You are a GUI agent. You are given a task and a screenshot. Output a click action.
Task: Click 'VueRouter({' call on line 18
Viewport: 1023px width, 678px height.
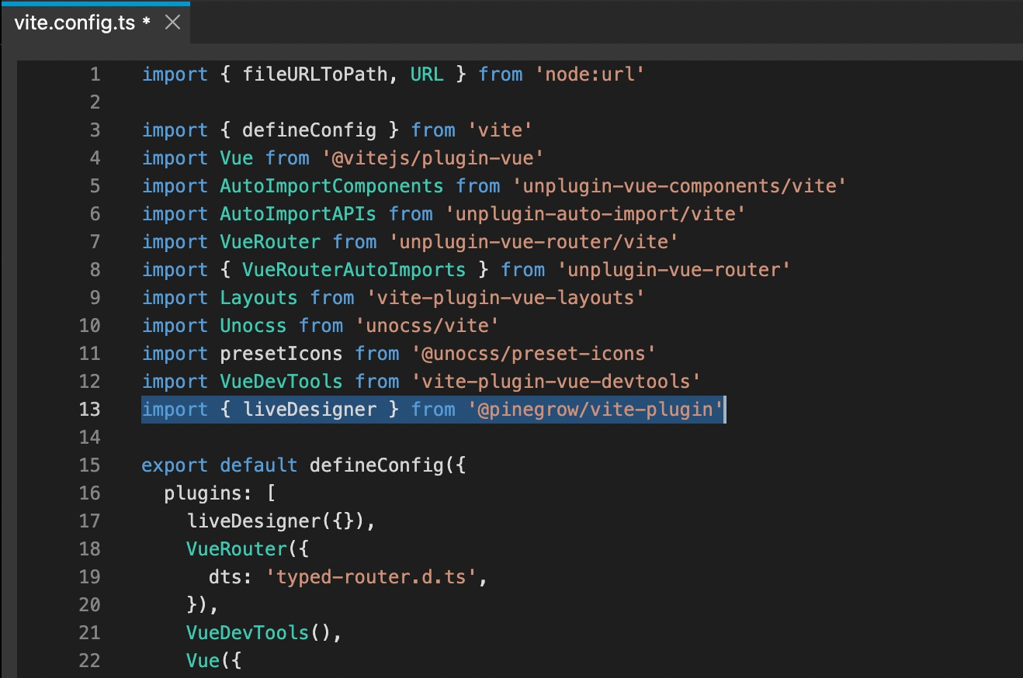248,549
